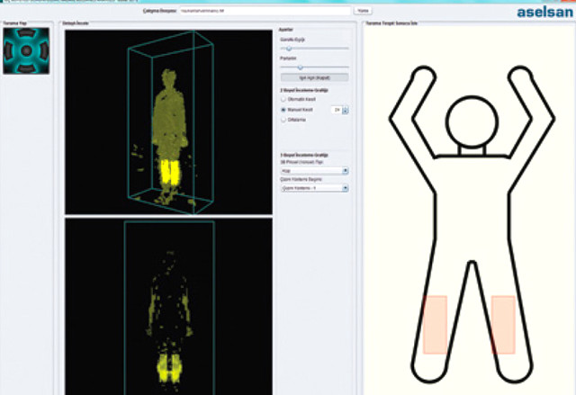Select the Otomatik Kesit radio option
Screen dimensions: 576x395
pyautogui.click(x=285, y=99)
